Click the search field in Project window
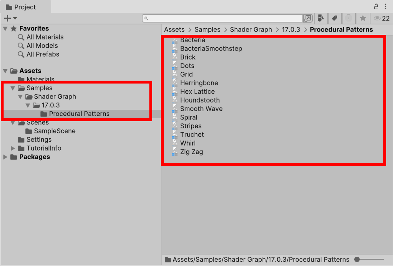 [222, 18]
